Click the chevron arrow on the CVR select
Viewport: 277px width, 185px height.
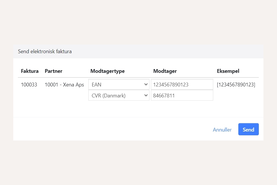click(x=145, y=95)
